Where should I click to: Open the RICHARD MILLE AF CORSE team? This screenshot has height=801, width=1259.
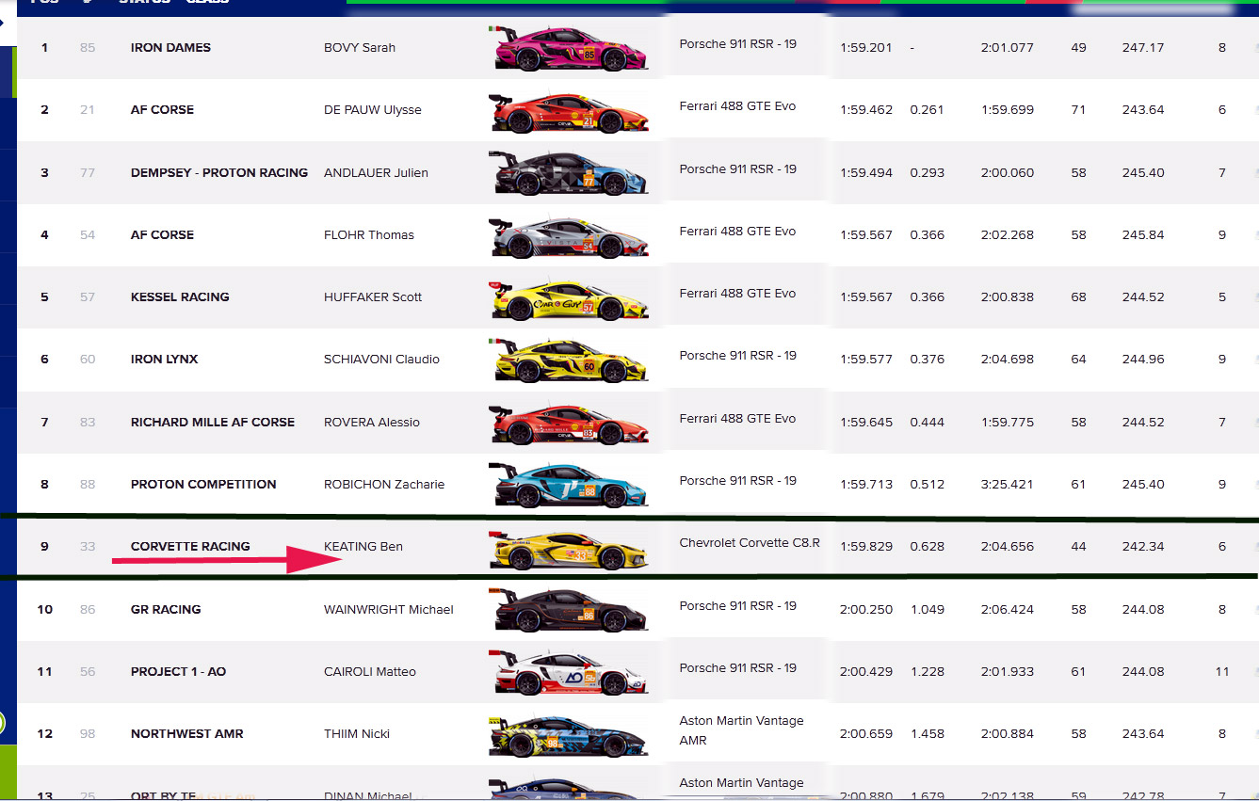(213, 422)
